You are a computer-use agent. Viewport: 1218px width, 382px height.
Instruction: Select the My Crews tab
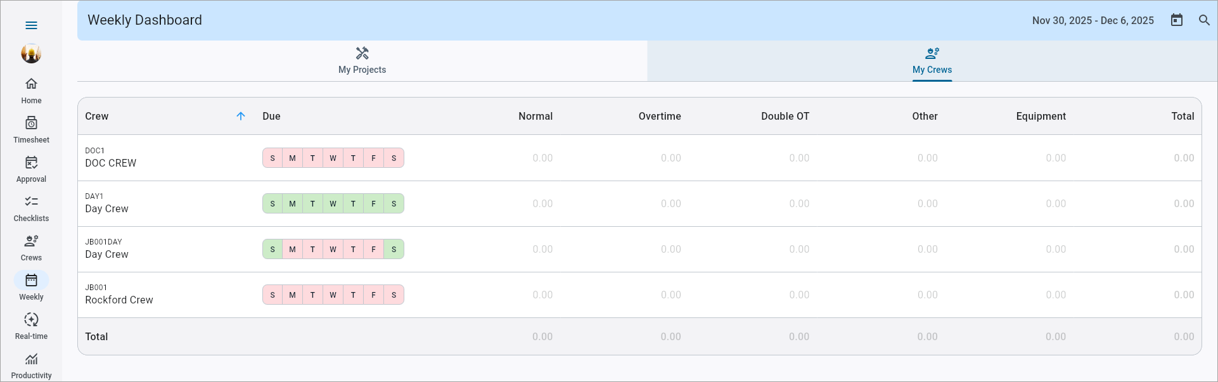point(932,61)
